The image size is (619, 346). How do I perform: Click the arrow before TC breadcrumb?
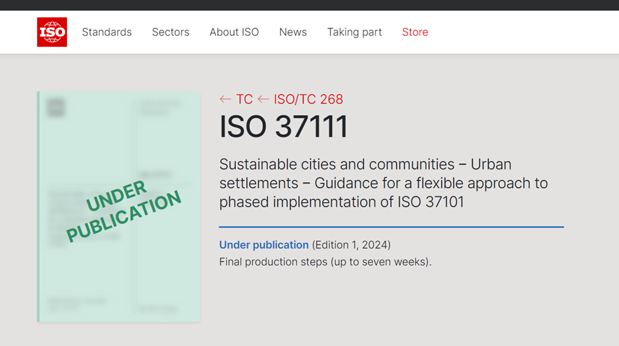click(x=225, y=99)
